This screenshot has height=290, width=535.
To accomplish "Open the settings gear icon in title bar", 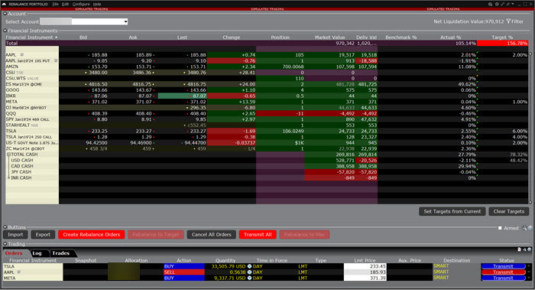I will 497,4.
